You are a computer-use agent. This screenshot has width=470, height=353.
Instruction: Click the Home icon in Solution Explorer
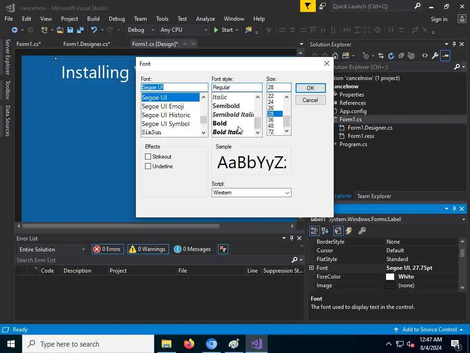[335, 56]
